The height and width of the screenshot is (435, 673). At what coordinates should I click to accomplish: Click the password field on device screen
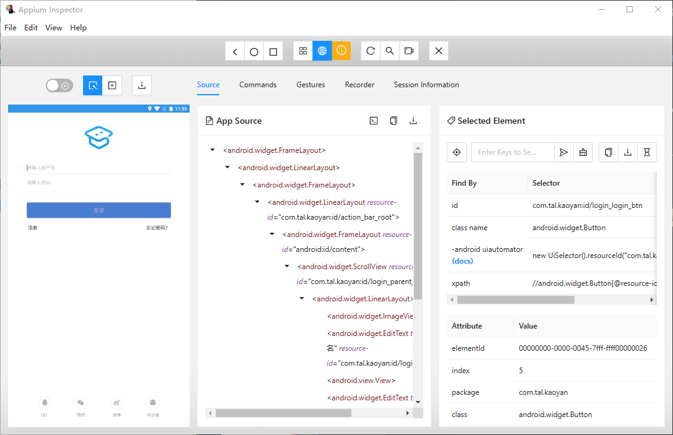pos(99,183)
